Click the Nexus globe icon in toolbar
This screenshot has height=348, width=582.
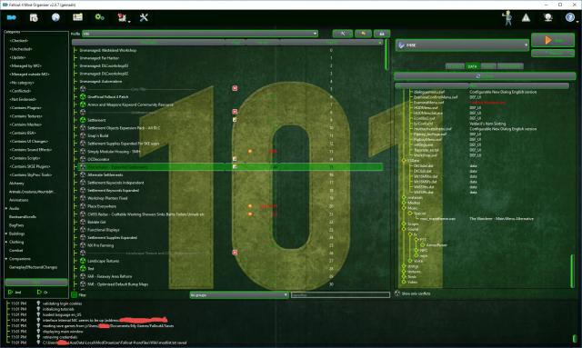[x=55, y=17]
